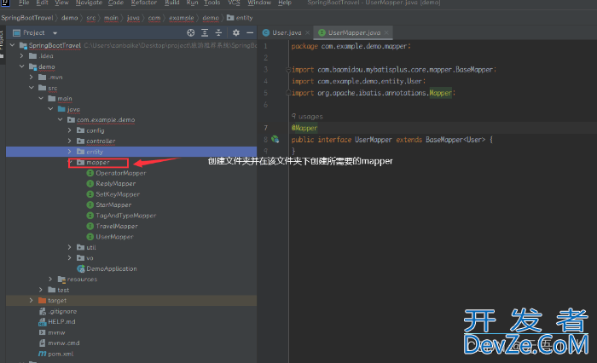The width and height of the screenshot is (597, 363).
Task: Open the File menu
Action: (x=24, y=3)
